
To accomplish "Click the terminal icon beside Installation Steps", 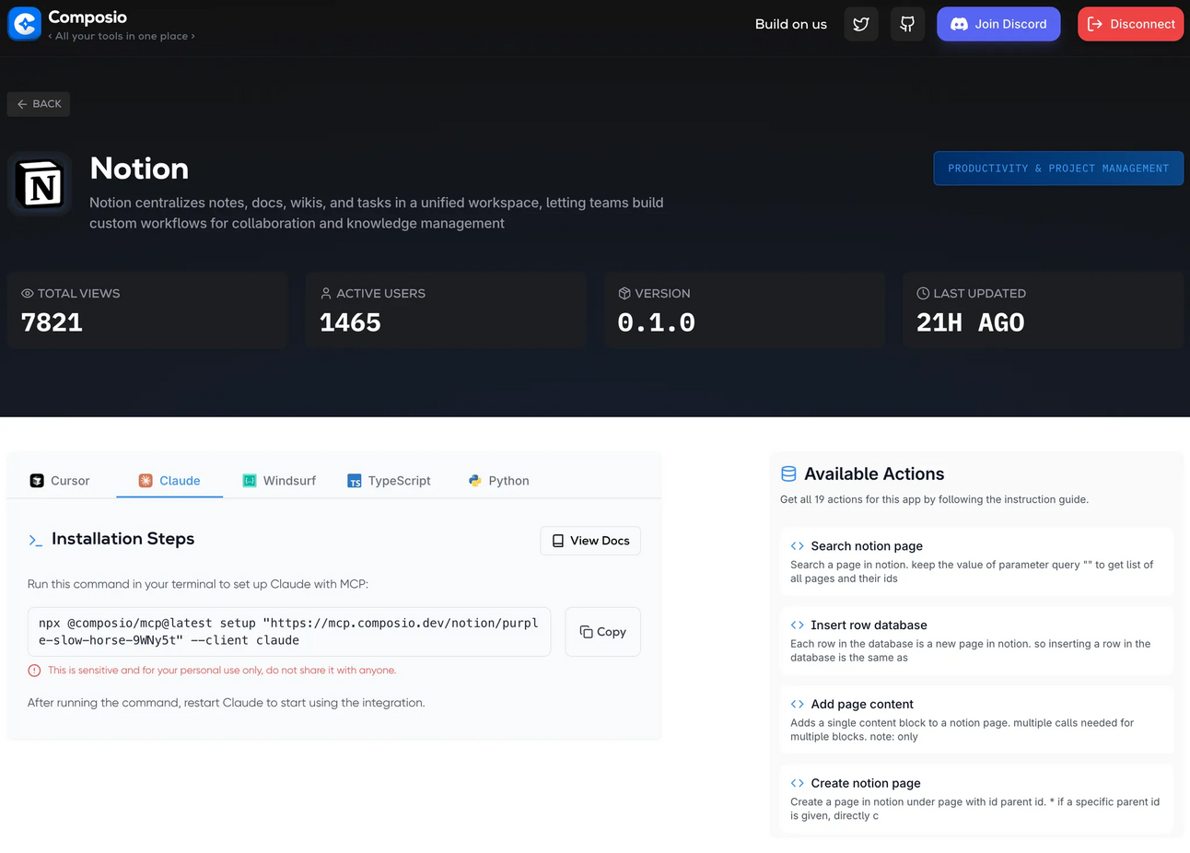I will (36, 540).
